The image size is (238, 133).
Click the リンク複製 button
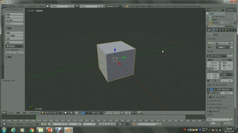point(15,36)
